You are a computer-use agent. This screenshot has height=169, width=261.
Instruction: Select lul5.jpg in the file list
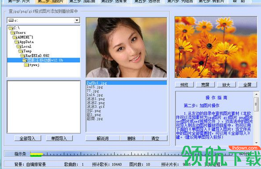tap(95, 87)
